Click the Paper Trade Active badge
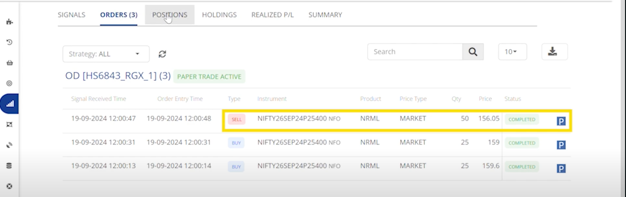 point(209,76)
